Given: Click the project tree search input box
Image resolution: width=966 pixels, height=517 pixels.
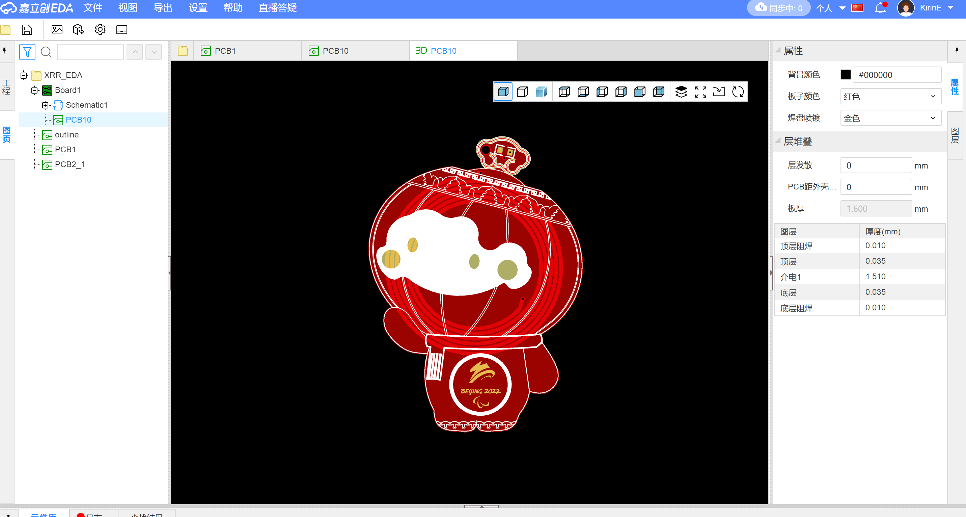Looking at the screenshot, I should (x=90, y=52).
